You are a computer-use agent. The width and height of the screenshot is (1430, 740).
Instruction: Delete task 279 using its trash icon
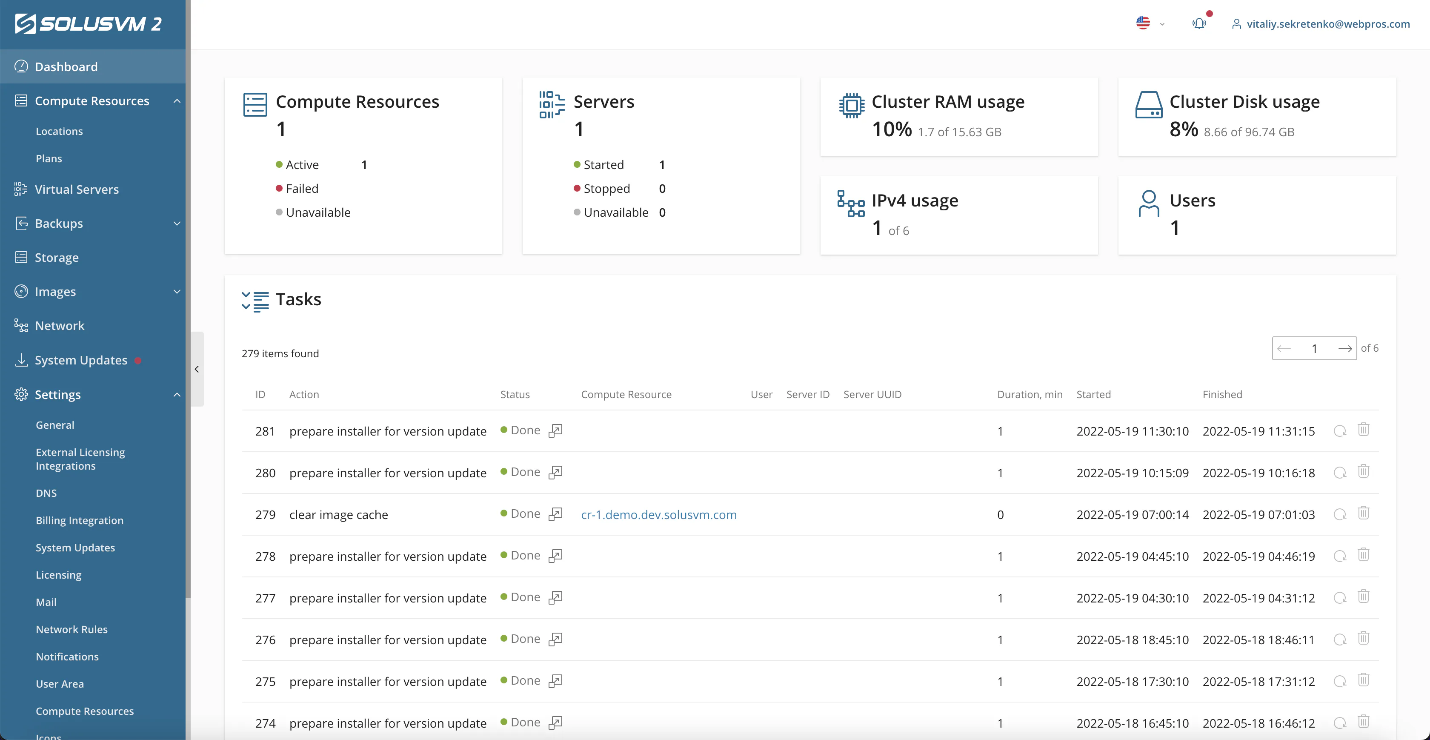tap(1364, 513)
